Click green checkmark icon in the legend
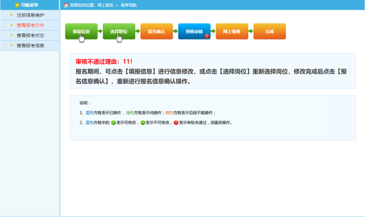This screenshot has width=366, height=217. (x=113, y=122)
